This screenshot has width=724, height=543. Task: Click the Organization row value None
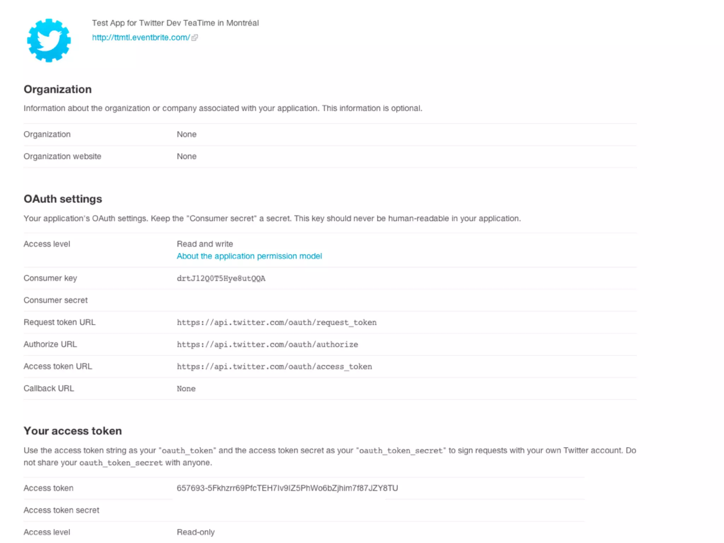(187, 134)
